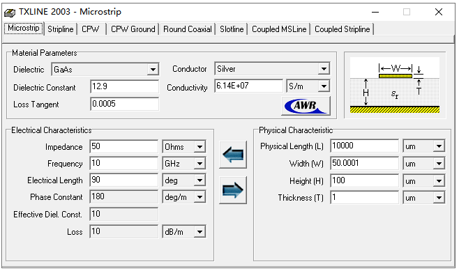Select the Slotline tab
The width and height of the screenshot is (459, 271).
[x=232, y=29]
